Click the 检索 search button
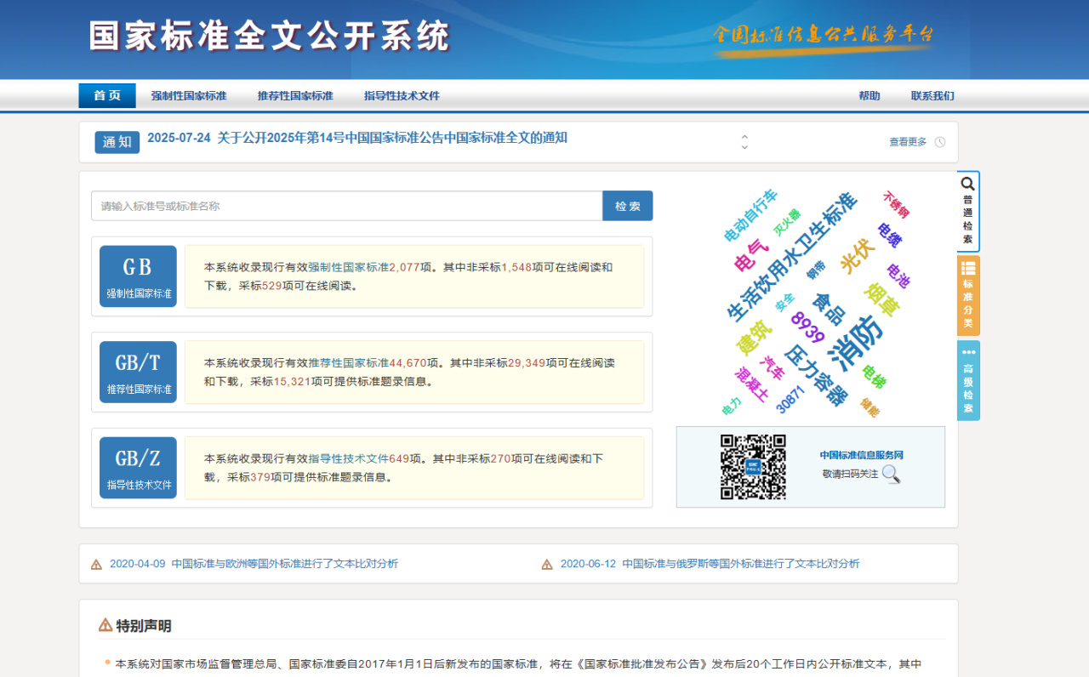Screen dimensions: 1089x677 (x=628, y=206)
